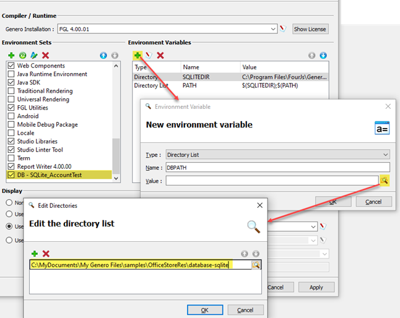Toggle the Java SDK checkbox
The height and width of the screenshot is (318, 400).
11,82
